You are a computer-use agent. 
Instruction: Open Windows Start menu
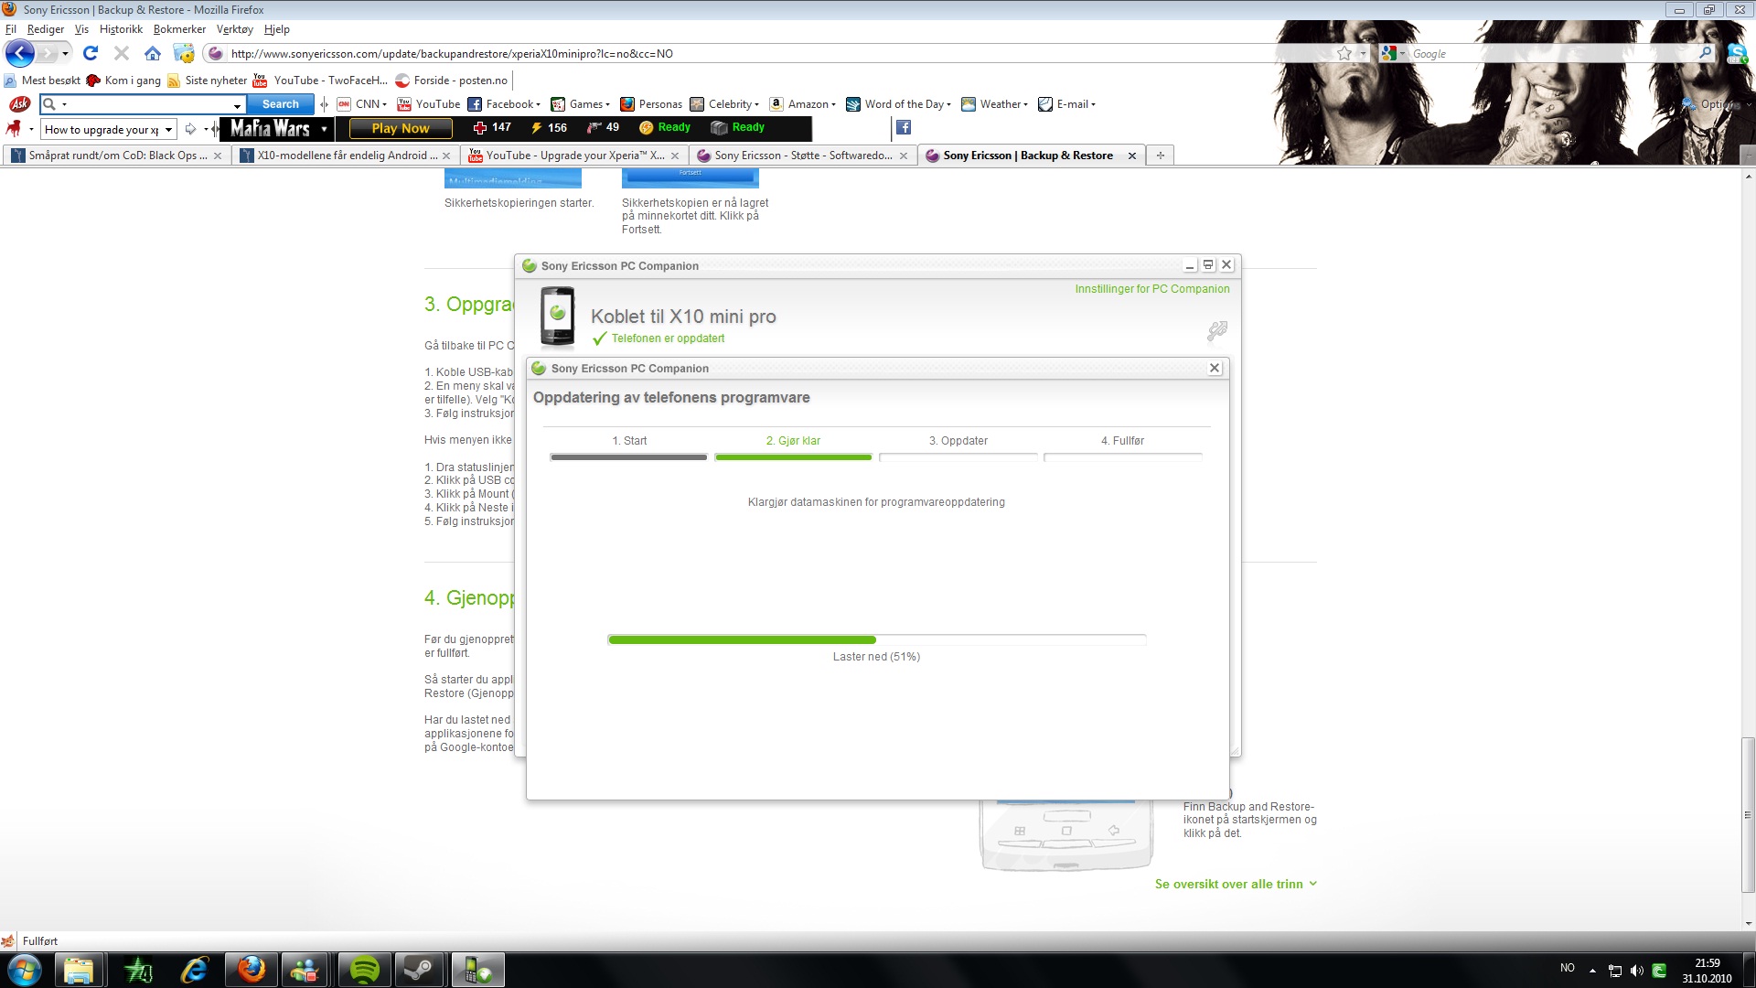[x=24, y=970]
